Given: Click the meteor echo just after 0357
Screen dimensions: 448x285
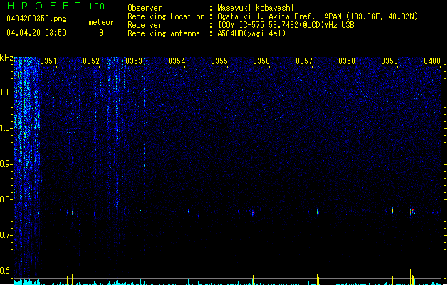Looking at the screenshot, I should [x=318, y=212].
